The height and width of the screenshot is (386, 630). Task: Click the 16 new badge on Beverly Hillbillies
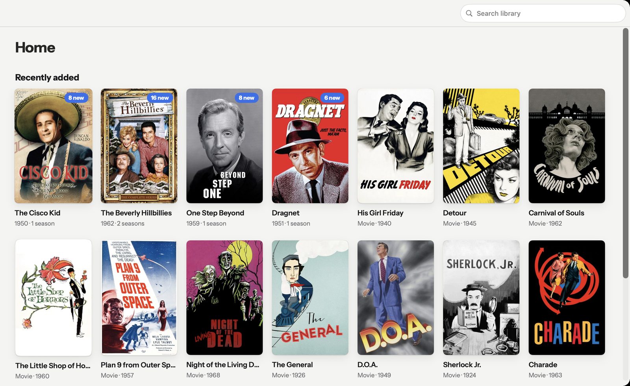159,98
